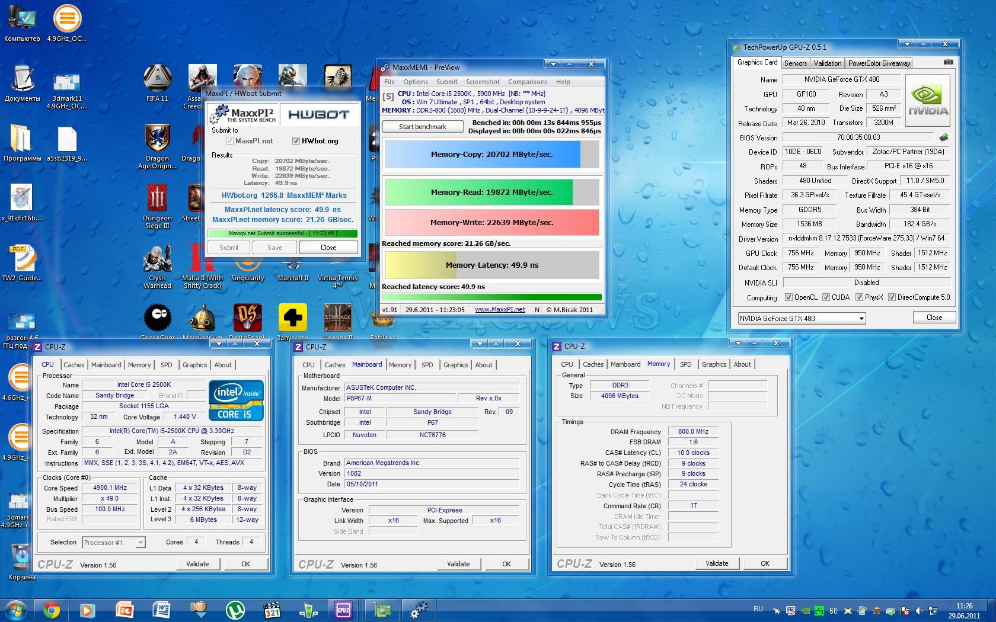Screen dimensions: 996x622
Task: Open TW2_Guide PDF desktop icon
Action: tap(22, 262)
